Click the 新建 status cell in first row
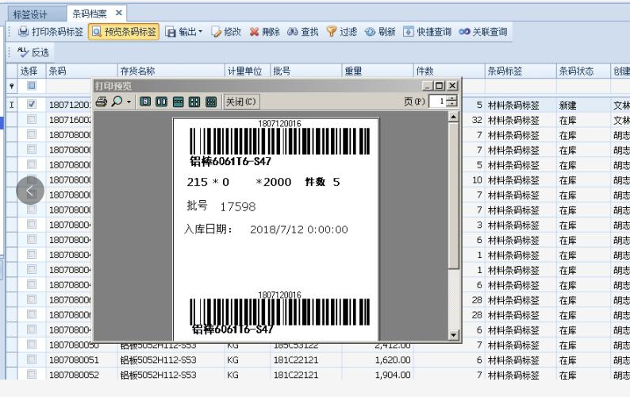 pyautogui.click(x=583, y=106)
